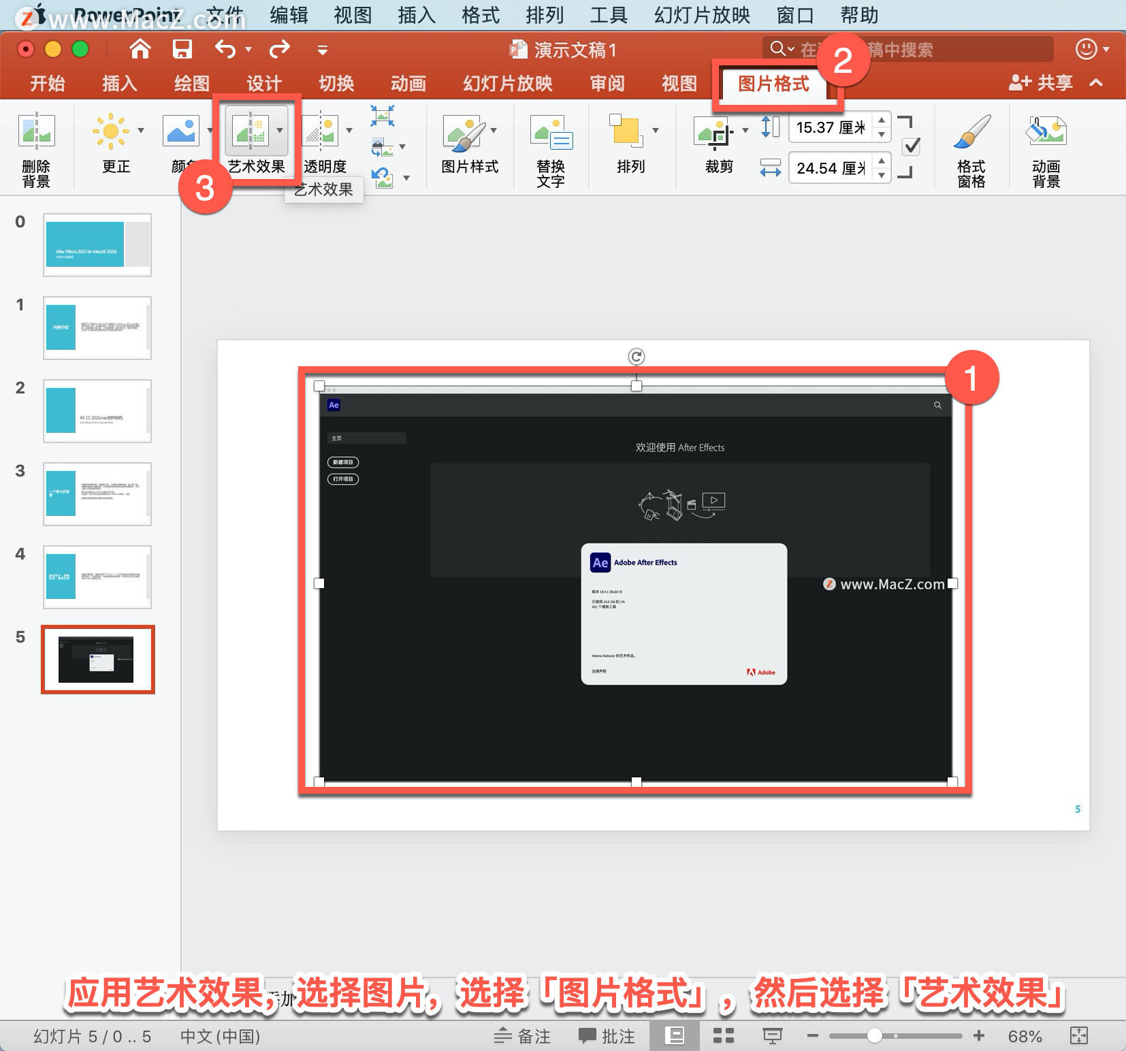1126x1051 pixels.
Task: Switch to Normal view icon in status bar
Action: coord(674,1036)
